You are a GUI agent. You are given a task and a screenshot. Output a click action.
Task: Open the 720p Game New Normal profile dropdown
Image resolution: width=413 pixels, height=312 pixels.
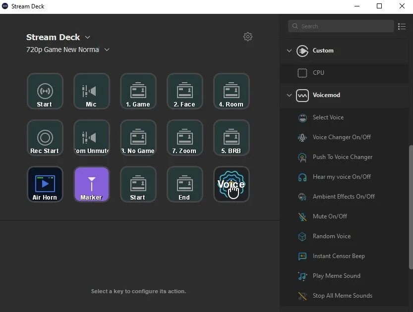pyautogui.click(x=107, y=50)
